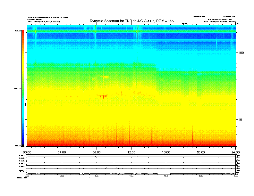
Task: Click the '08:00' time axis label
Action: point(97,152)
